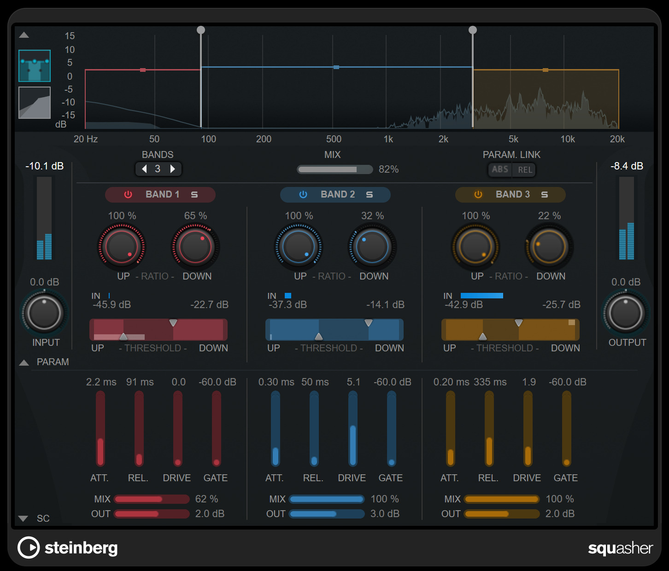
Task: Click Band 1 GATE slider
Action: [217, 429]
